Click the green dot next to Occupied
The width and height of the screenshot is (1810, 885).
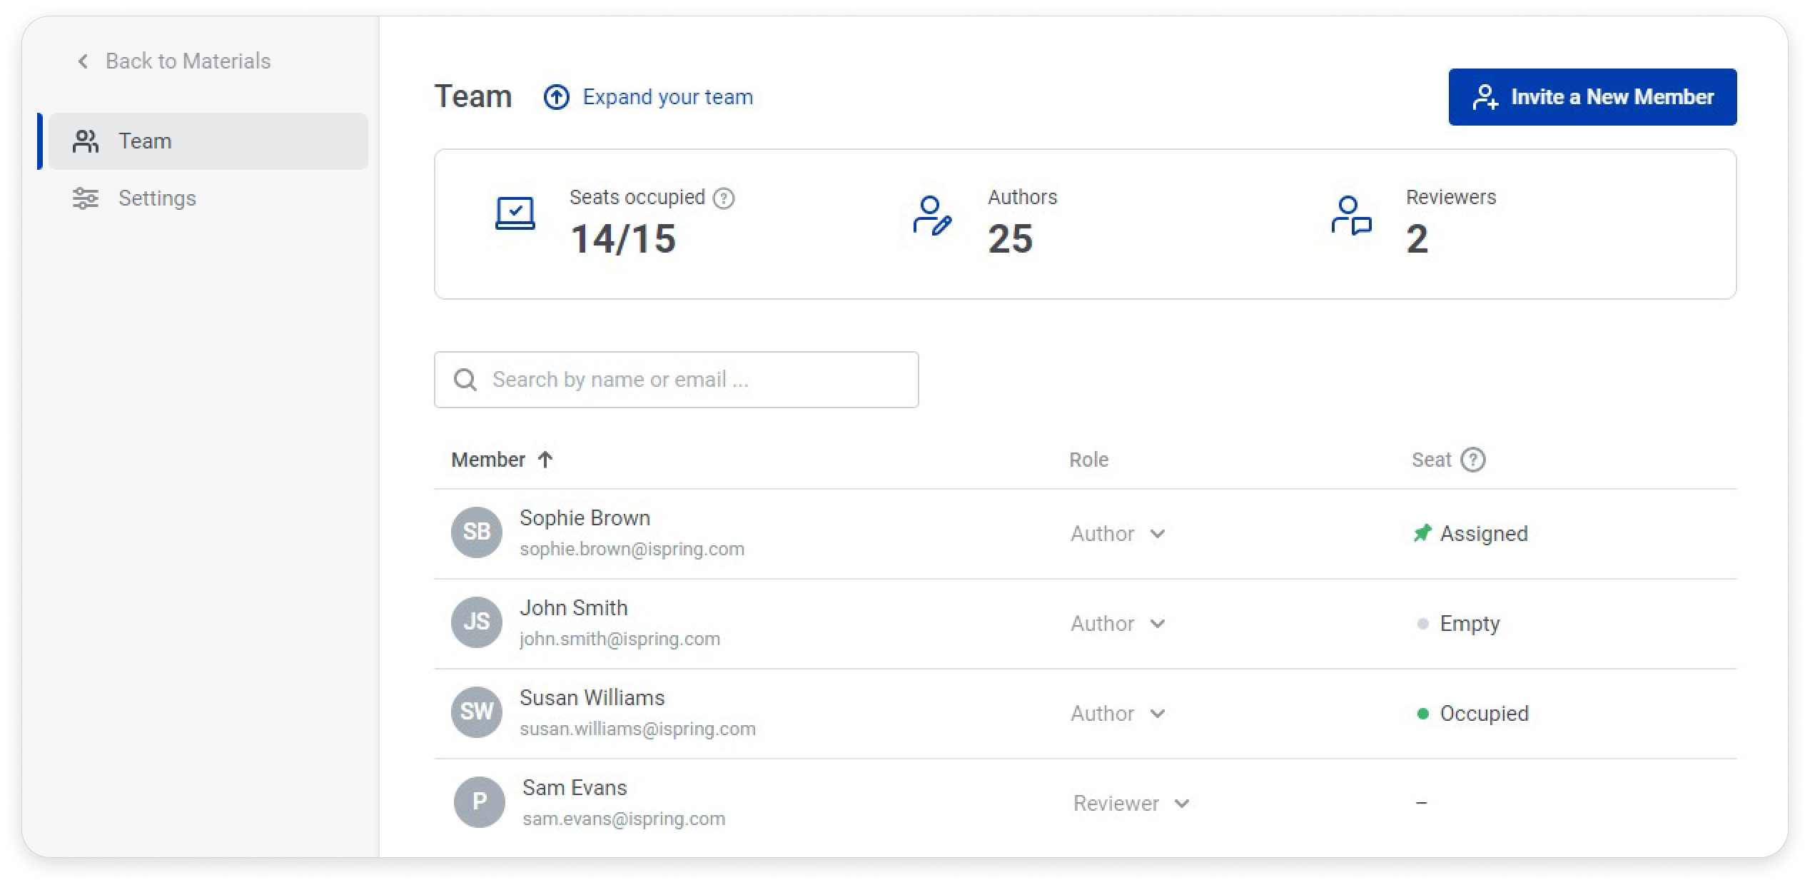(1422, 714)
